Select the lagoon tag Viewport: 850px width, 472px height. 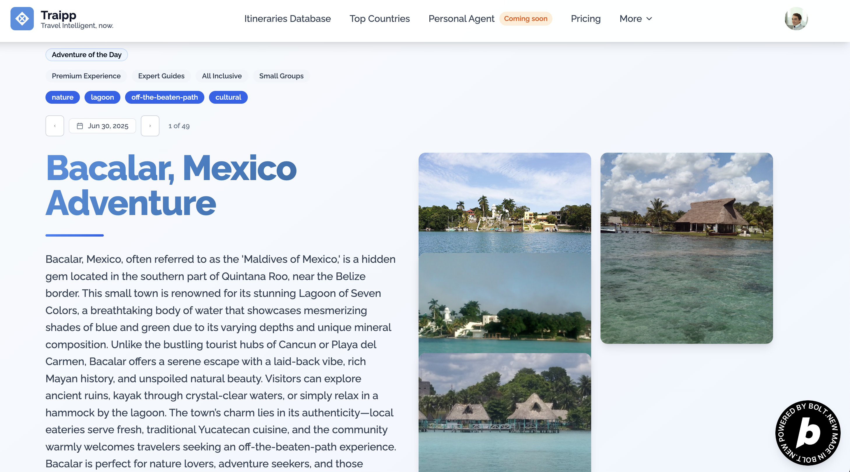tap(102, 97)
